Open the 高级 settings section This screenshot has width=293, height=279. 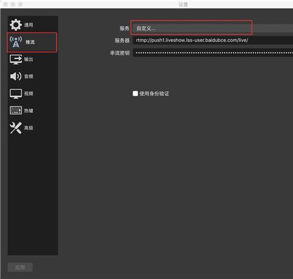click(x=33, y=128)
